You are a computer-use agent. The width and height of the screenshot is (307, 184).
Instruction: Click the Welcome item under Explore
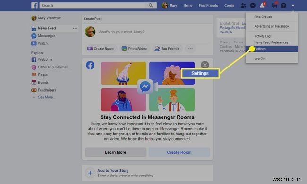click(x=45, y=59)
